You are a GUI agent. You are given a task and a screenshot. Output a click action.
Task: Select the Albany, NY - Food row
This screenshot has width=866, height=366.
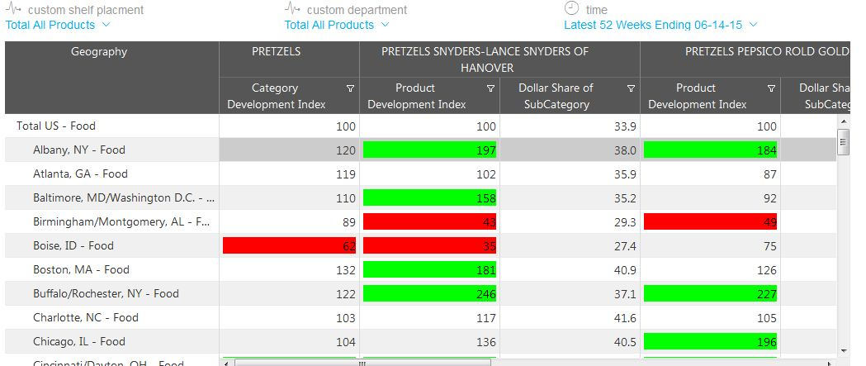click(x=79, y=150)
